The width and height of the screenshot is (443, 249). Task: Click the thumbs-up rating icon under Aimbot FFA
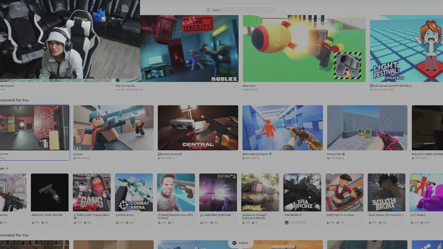coord(328,158)
